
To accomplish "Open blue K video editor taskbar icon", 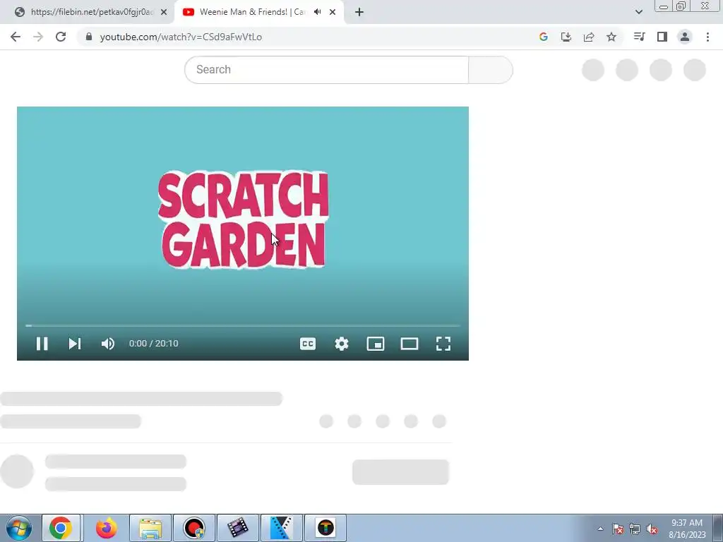I will point(281,528).
